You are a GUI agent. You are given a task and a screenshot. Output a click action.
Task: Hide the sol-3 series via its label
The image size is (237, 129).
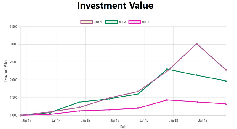click(x=122, y=22)
